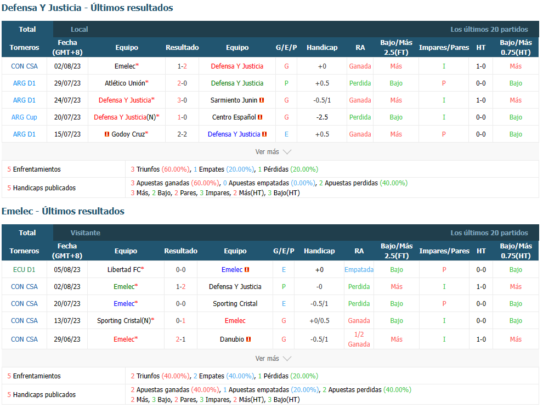Click the card icon after Defensa Y Justicia, 15/07/23 row

[264, 134]
